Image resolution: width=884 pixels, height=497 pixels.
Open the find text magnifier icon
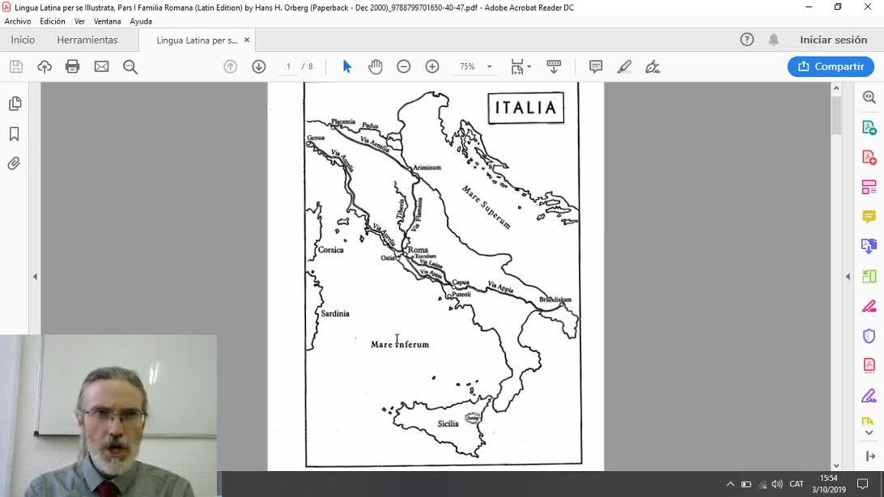(x=130, y=66)
